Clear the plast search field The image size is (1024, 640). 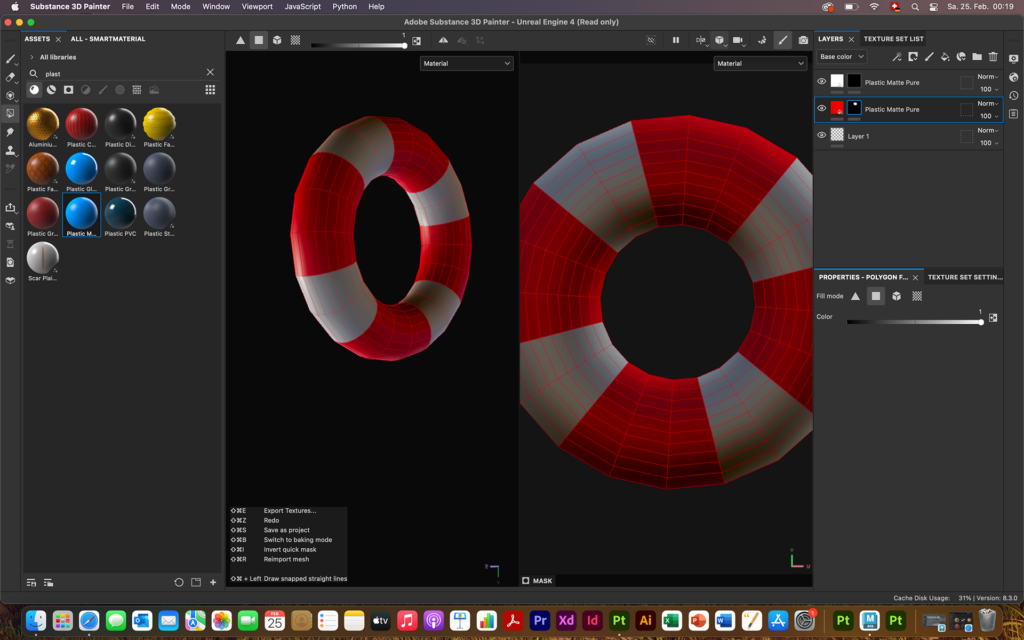pos(210,72)
